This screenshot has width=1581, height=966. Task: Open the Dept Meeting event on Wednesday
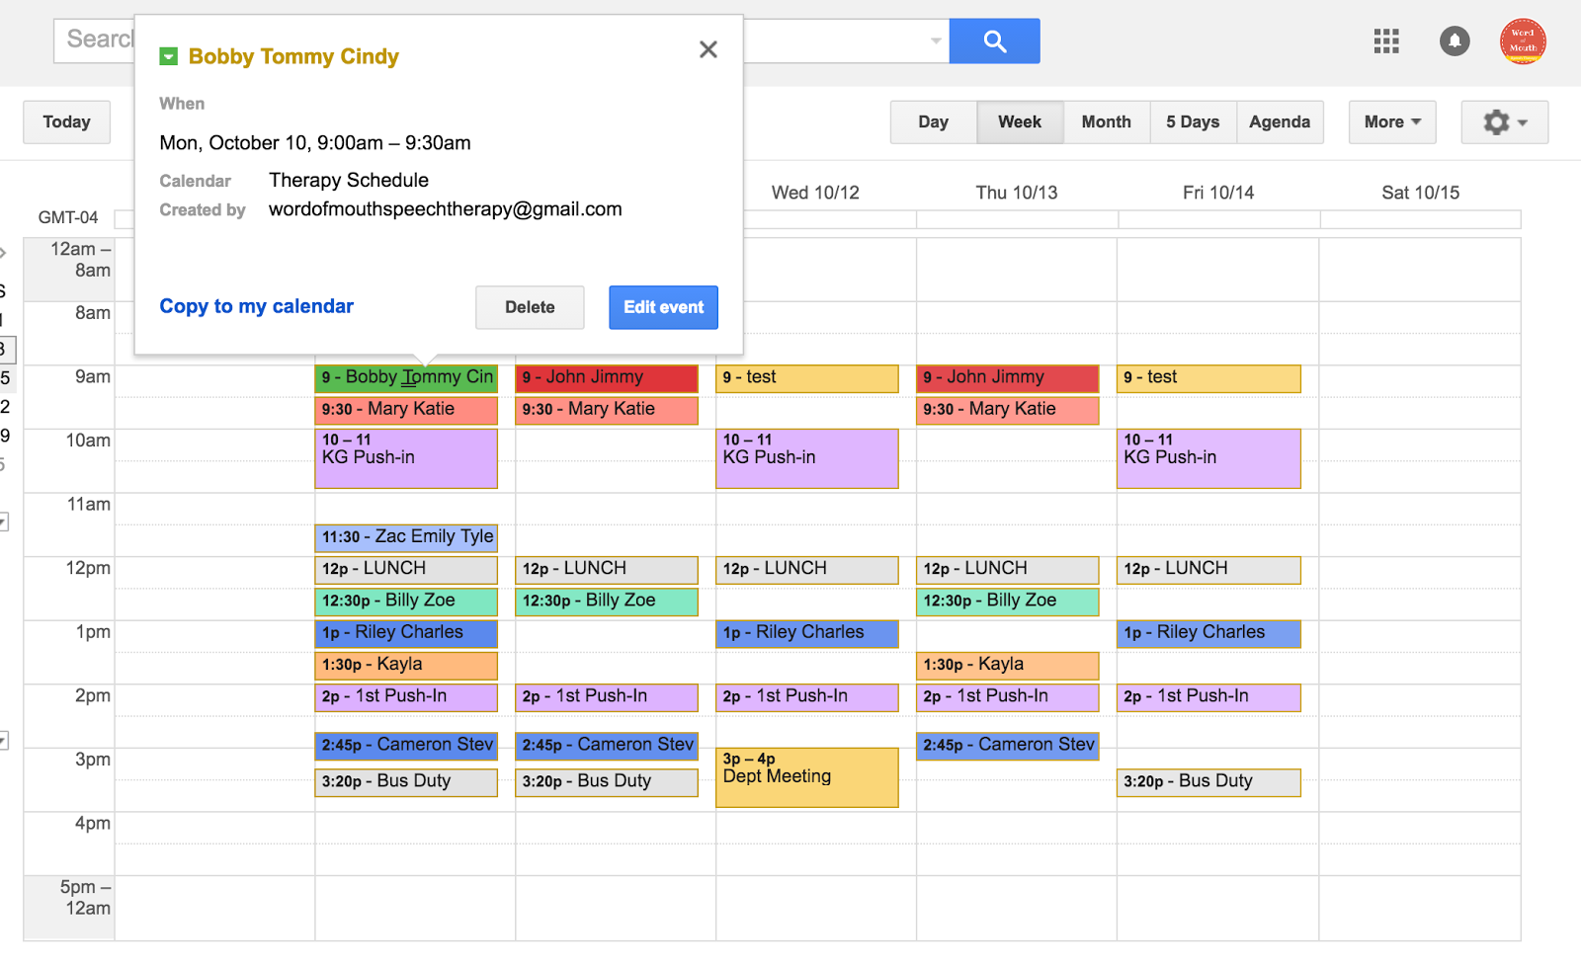pos(806,776)
